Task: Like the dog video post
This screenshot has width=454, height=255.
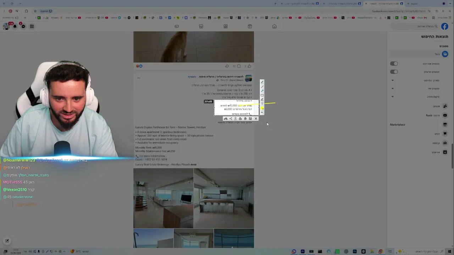Action: [249, 66]
